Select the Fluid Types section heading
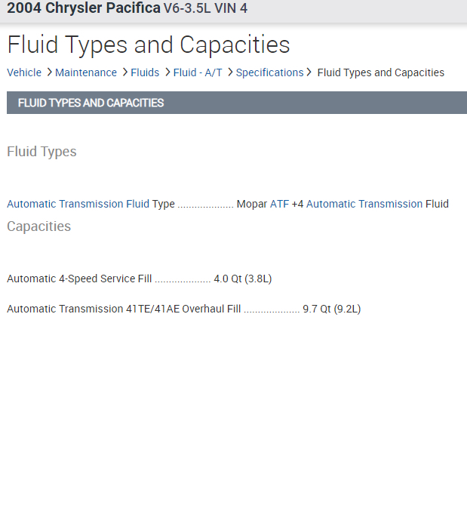 41,152
